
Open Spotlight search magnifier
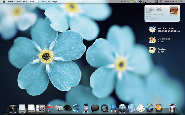[x=181, y=1]
